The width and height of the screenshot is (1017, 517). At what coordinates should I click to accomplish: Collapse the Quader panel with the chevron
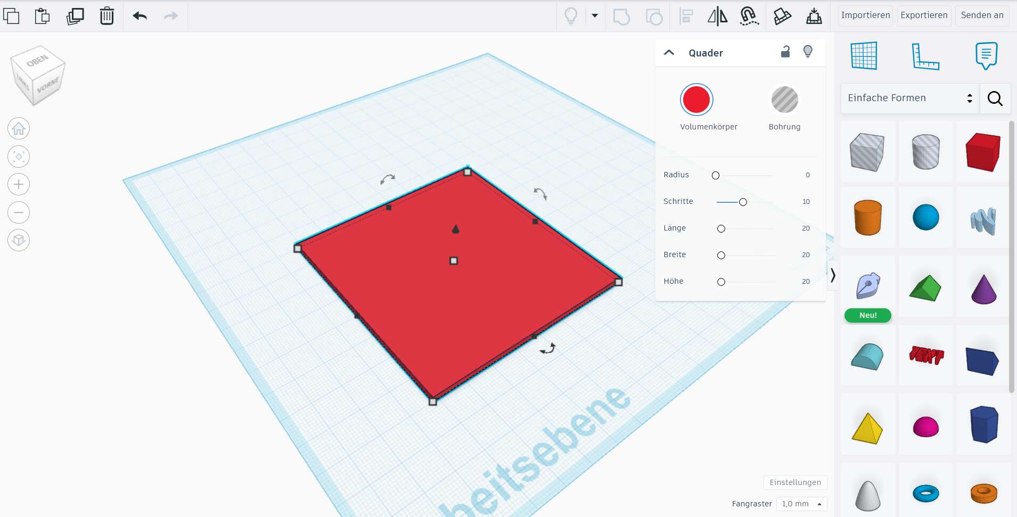tap(669, 52)
